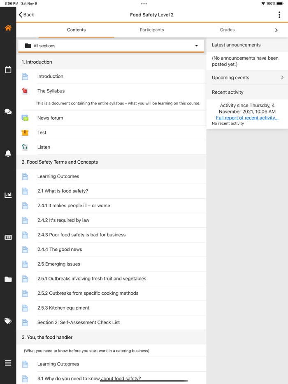Image resolution: width=288 pixels, height=384 pixels.
Task: Tap the orange home icon in sidebar
Action: 8,28
